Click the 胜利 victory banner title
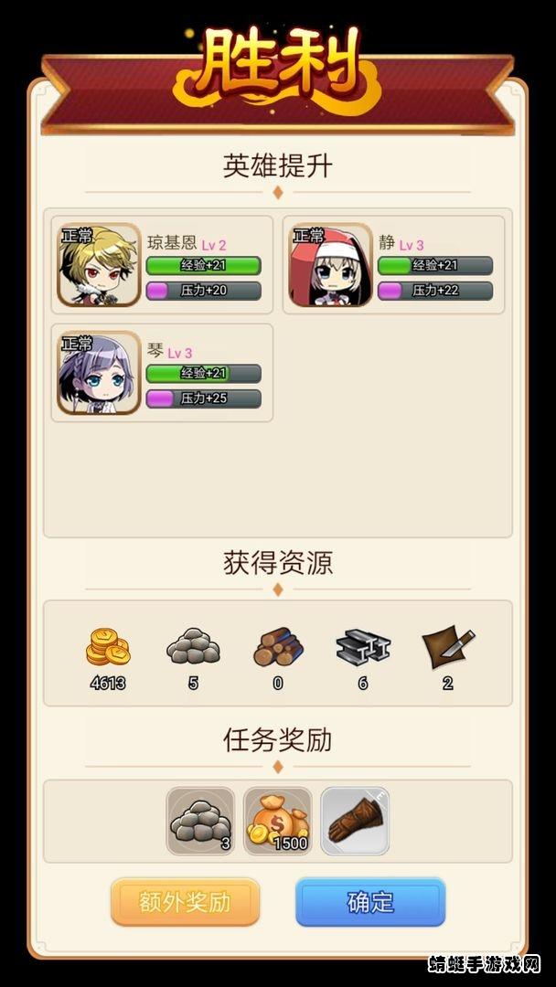556x987 pixels. point(278,66)
